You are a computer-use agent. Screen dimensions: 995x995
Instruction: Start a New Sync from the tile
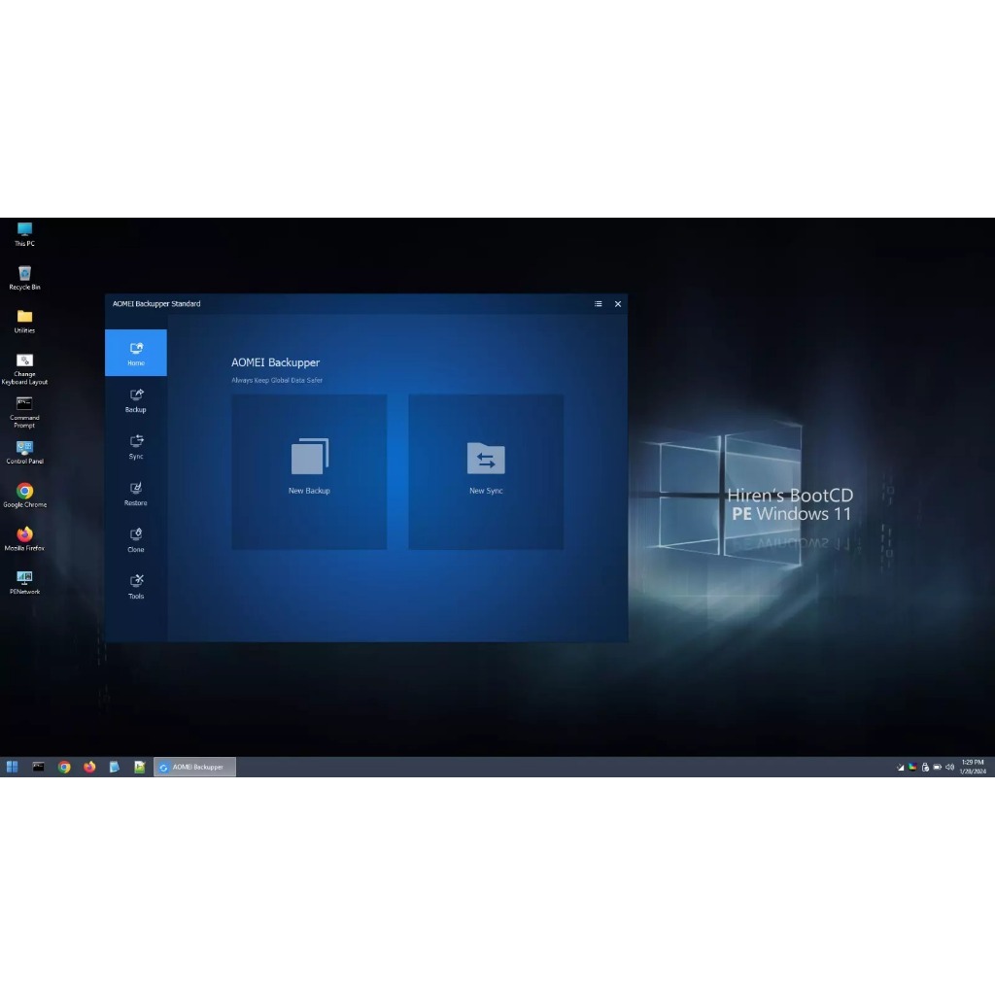[x=486, y=472]
